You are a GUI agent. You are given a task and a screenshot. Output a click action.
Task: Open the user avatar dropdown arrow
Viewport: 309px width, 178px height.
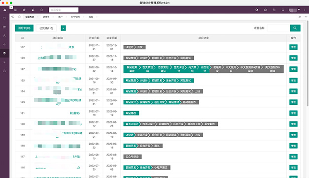(x=299, y=9)
